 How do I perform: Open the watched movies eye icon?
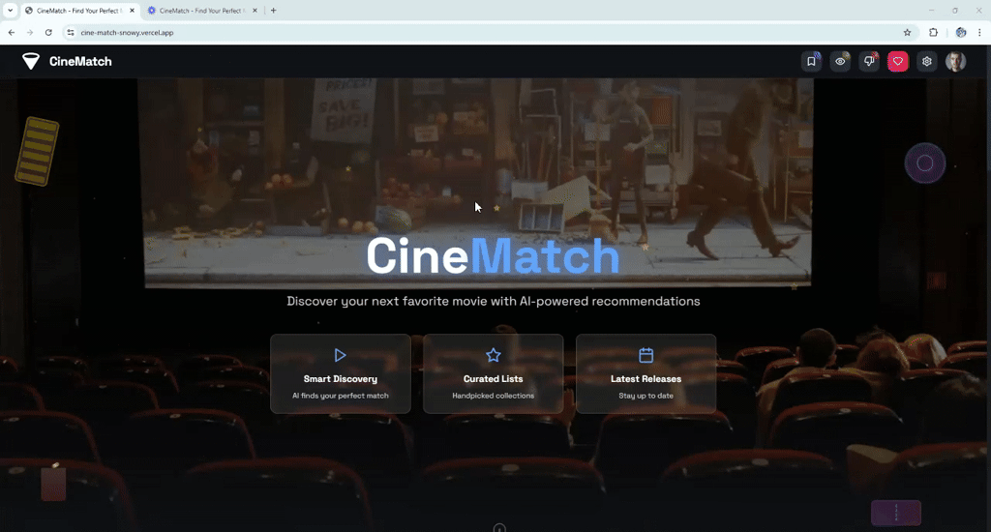[x=840, y=61]
